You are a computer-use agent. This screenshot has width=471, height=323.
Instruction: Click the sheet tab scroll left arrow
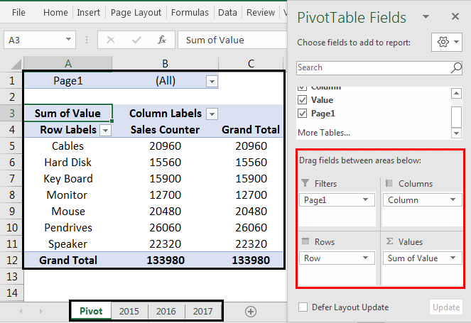21,312
